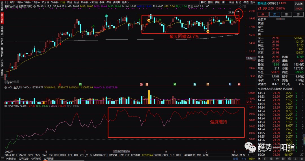Select the 1分钟 period
The image size is (305, 161).
[19, 2]
